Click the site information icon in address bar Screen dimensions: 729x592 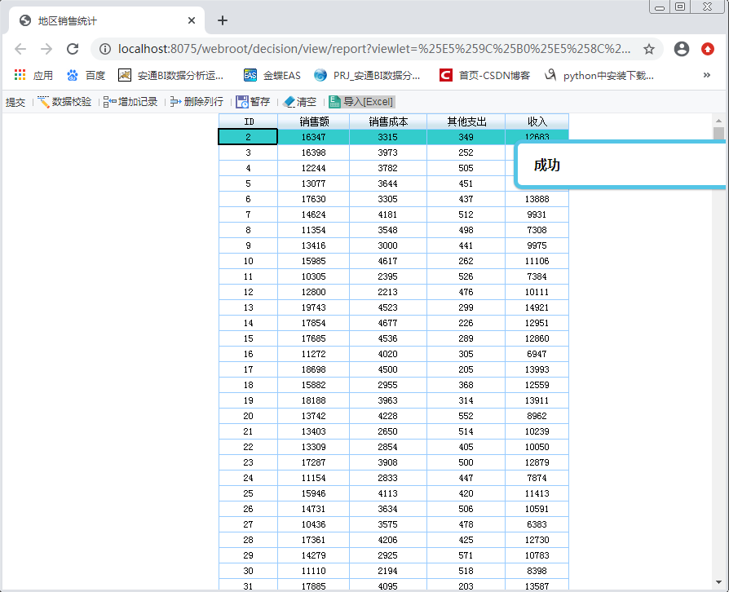coord(105,49)
